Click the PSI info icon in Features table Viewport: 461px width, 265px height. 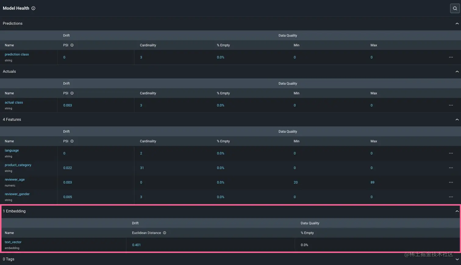72,141
